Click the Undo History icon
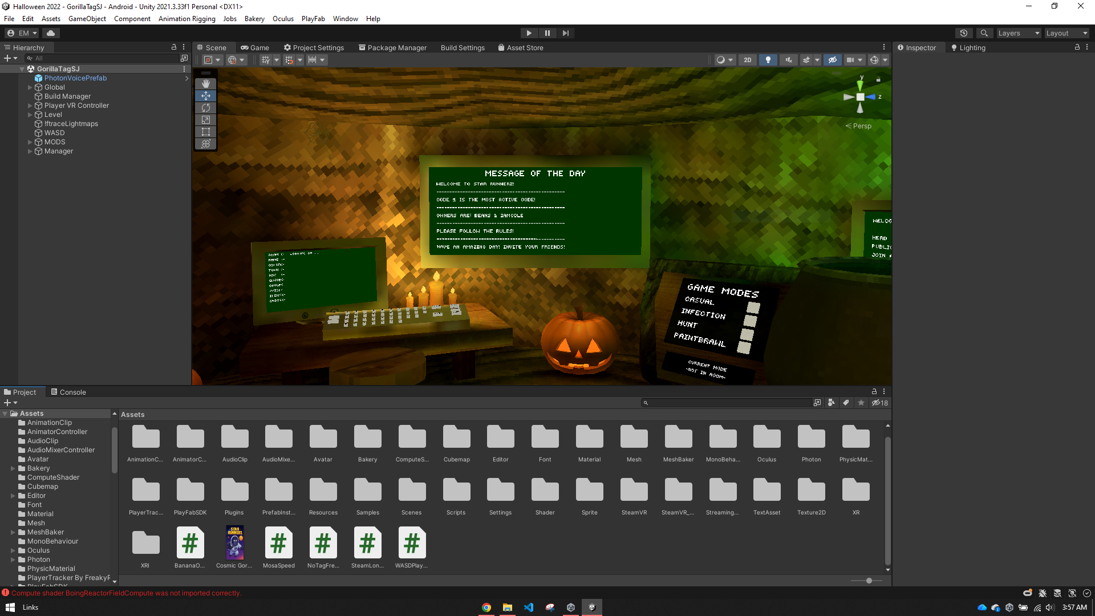The height and width of the screenshot is (616, 1095). (964, 33)
